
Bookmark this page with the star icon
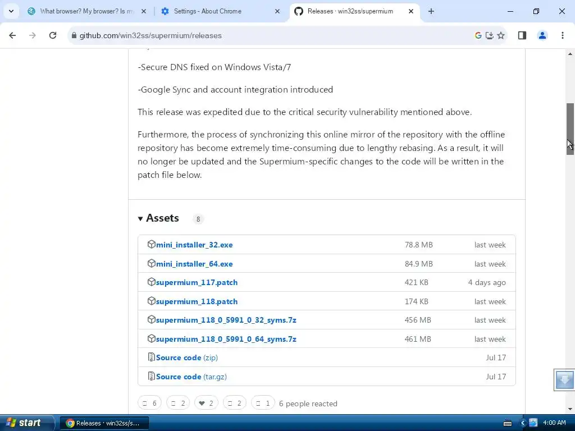501,35
